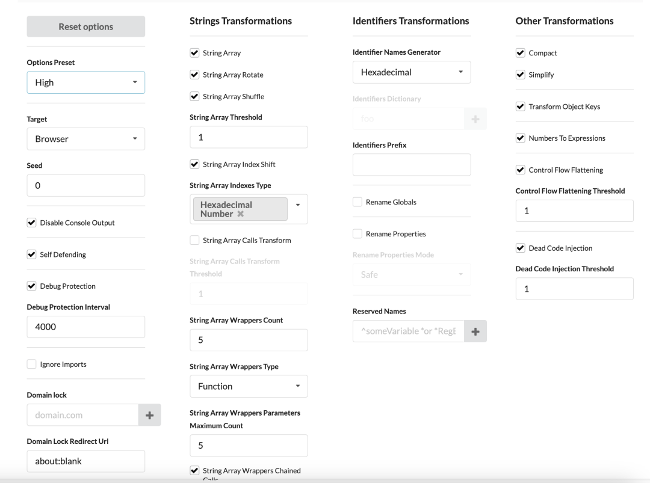Screen dimensions: 650x483
Task: Click plus icon beside Reserved Names field
Action: coord(475,331)
